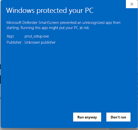Click the word 'prevented' in the message
Screen dimensions: 138x130
[x=68, y=23]
